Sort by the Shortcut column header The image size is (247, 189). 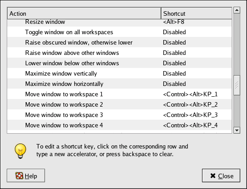(x=197, y=13)
